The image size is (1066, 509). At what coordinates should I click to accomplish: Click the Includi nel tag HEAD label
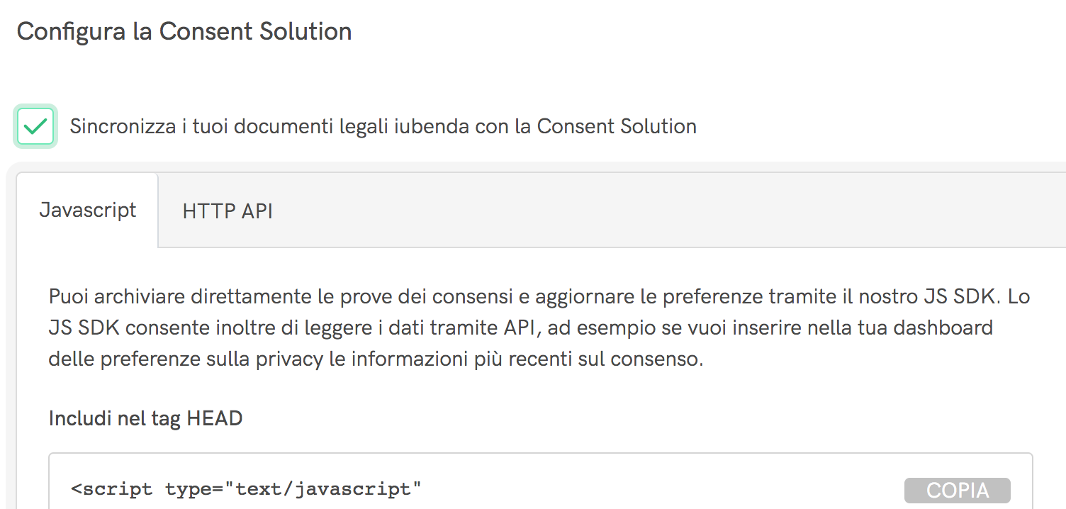click(145, 418)
